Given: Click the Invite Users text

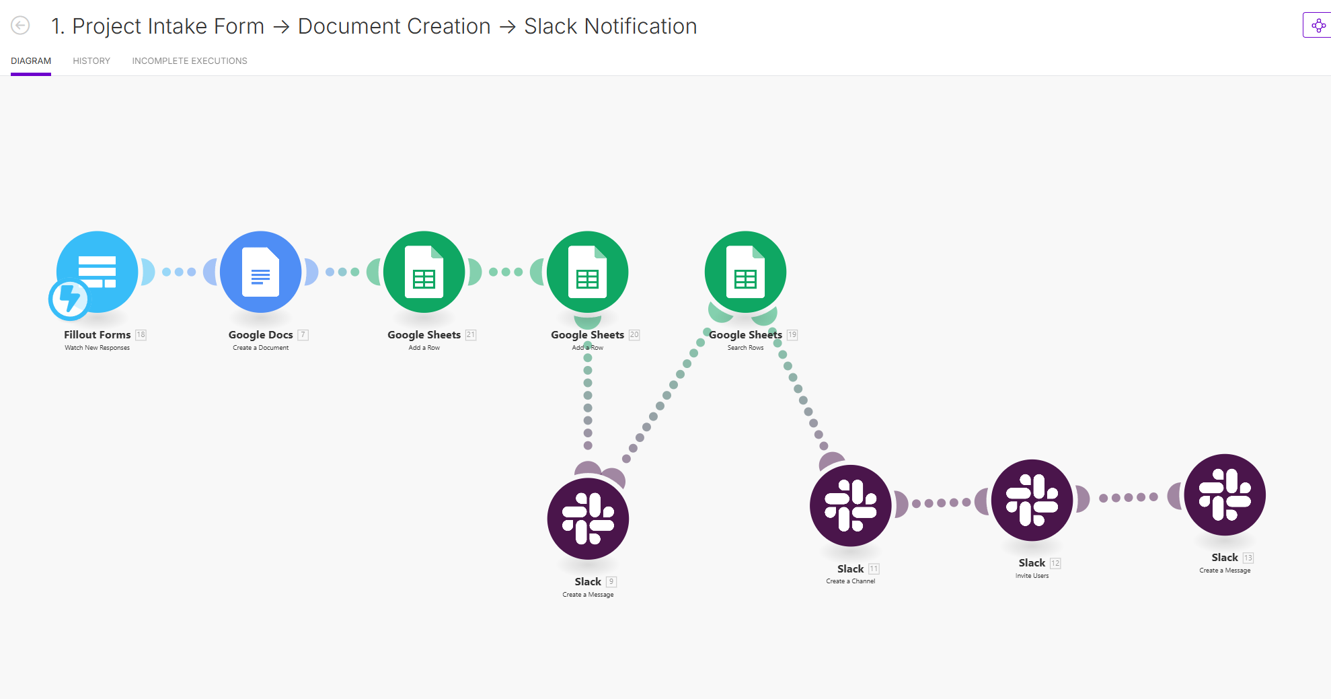Looking at the screenshot, I should 1032,576.
